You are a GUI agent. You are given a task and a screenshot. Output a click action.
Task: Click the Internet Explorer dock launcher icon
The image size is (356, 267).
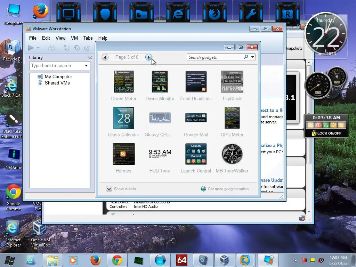pyautogui.click(x=178, y=14)
